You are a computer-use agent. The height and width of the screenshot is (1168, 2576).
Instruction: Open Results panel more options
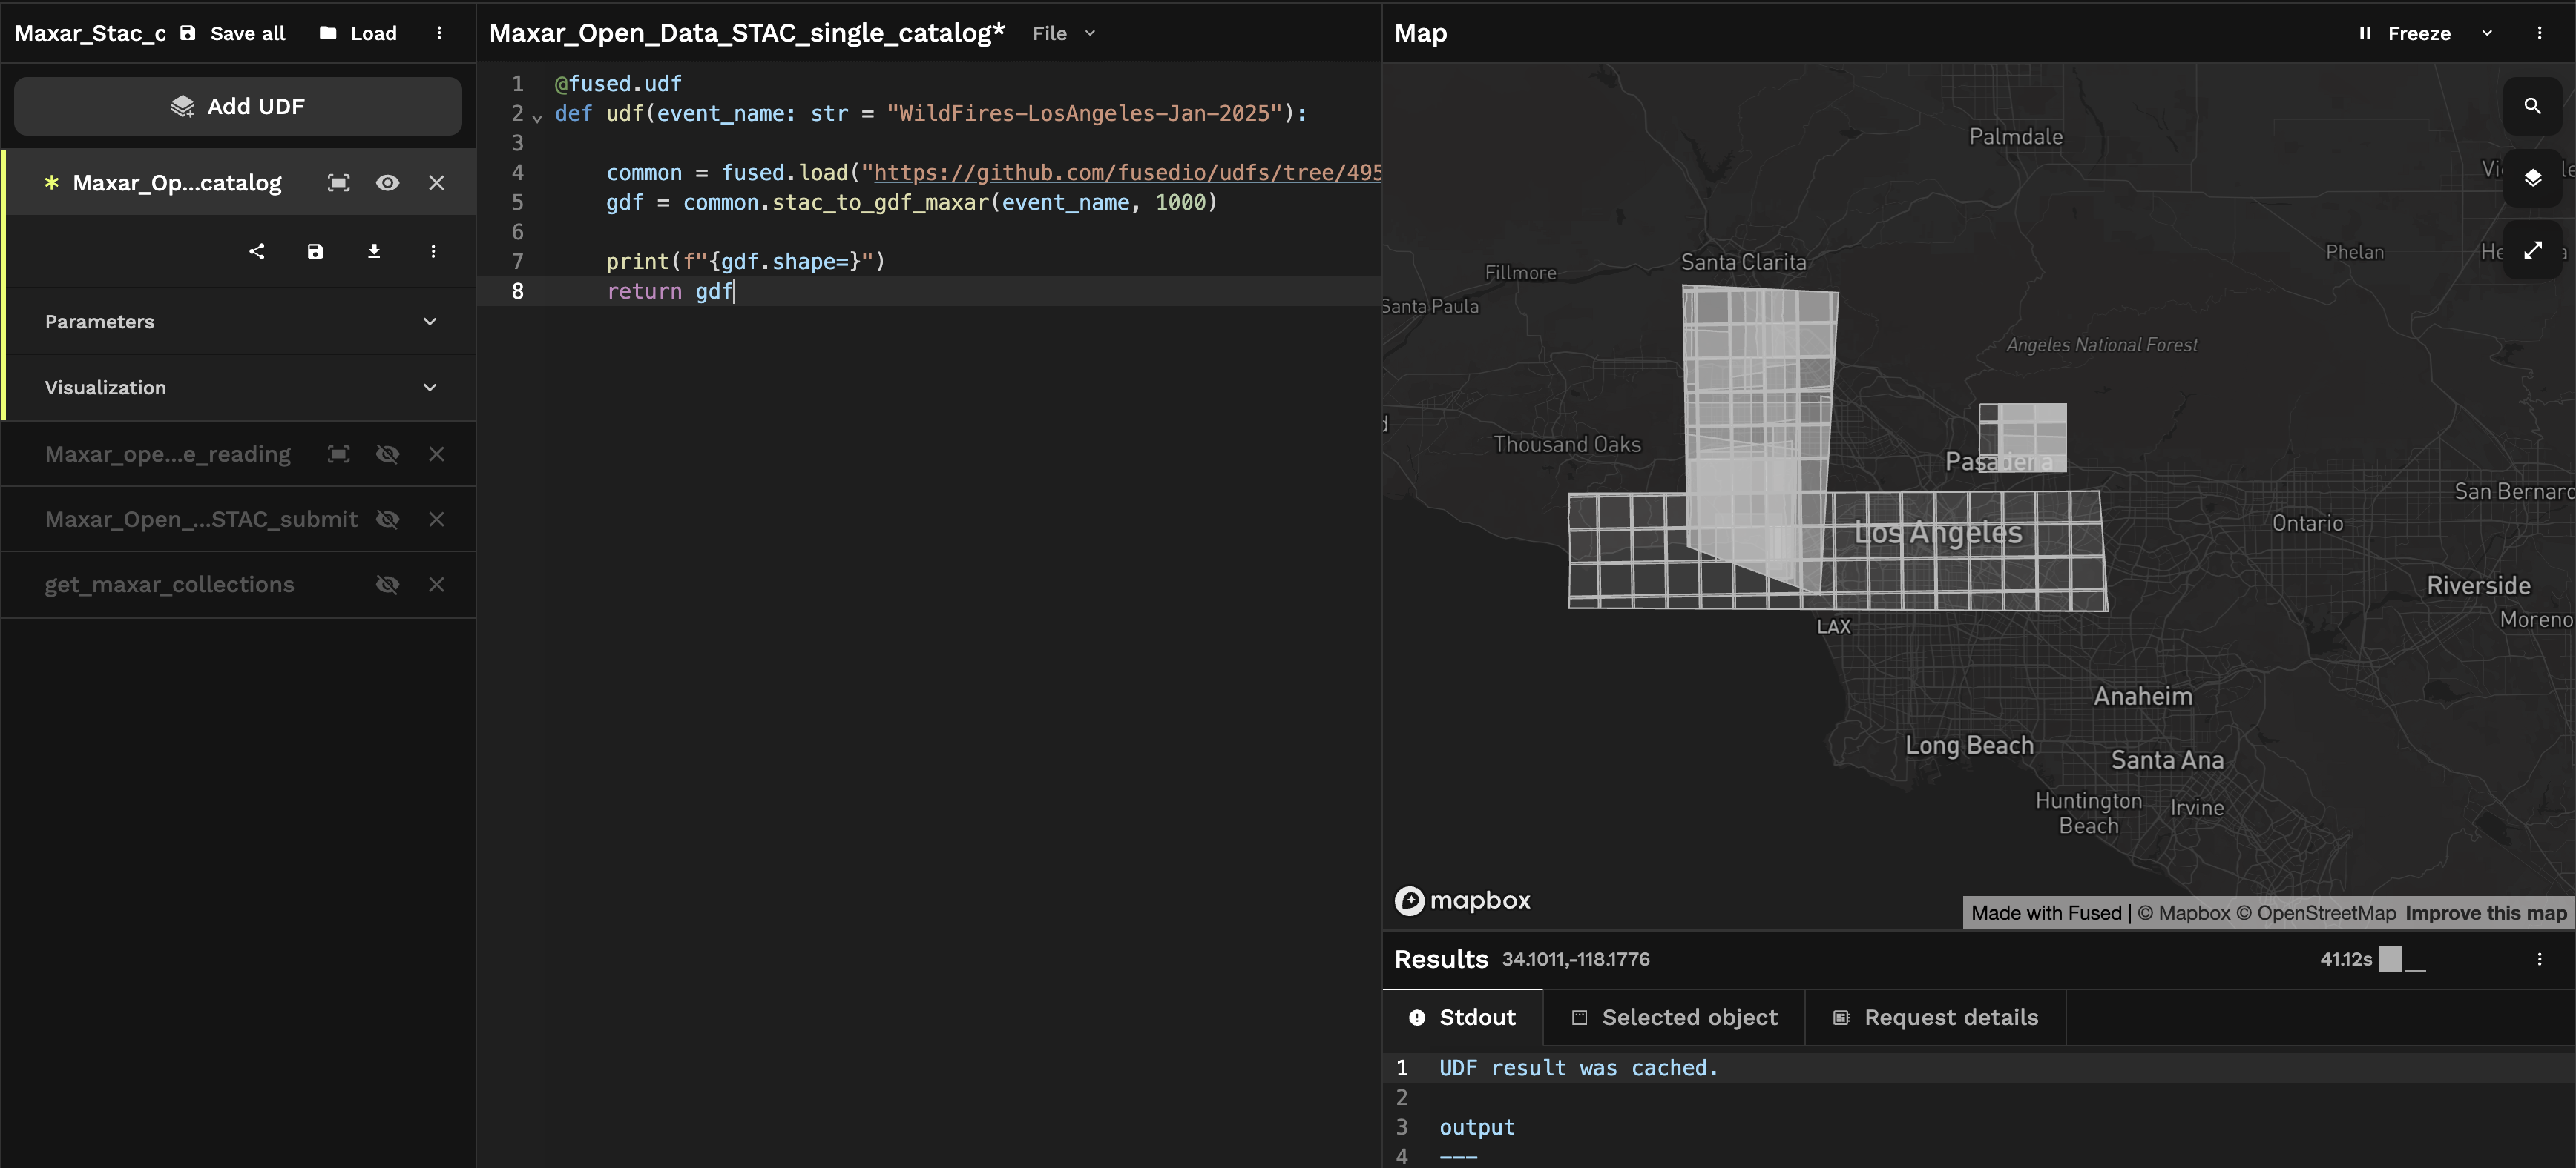pyautogui.click(x=2539, y=959)
